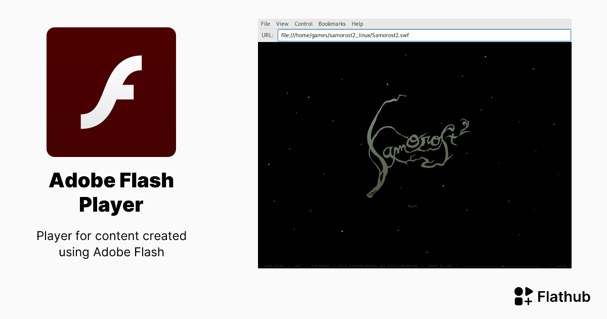Open the Bookmarks menu
The image size is (607, 319).
332,24
